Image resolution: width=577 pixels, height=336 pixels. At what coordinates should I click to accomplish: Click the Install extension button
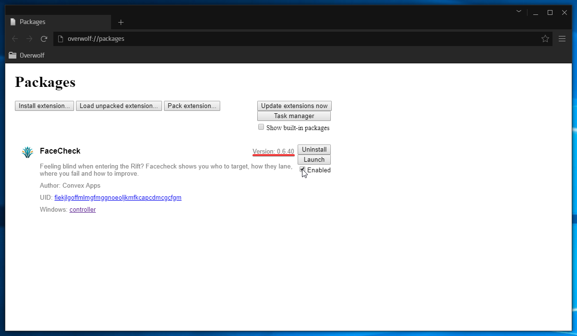tap(45, 106)
